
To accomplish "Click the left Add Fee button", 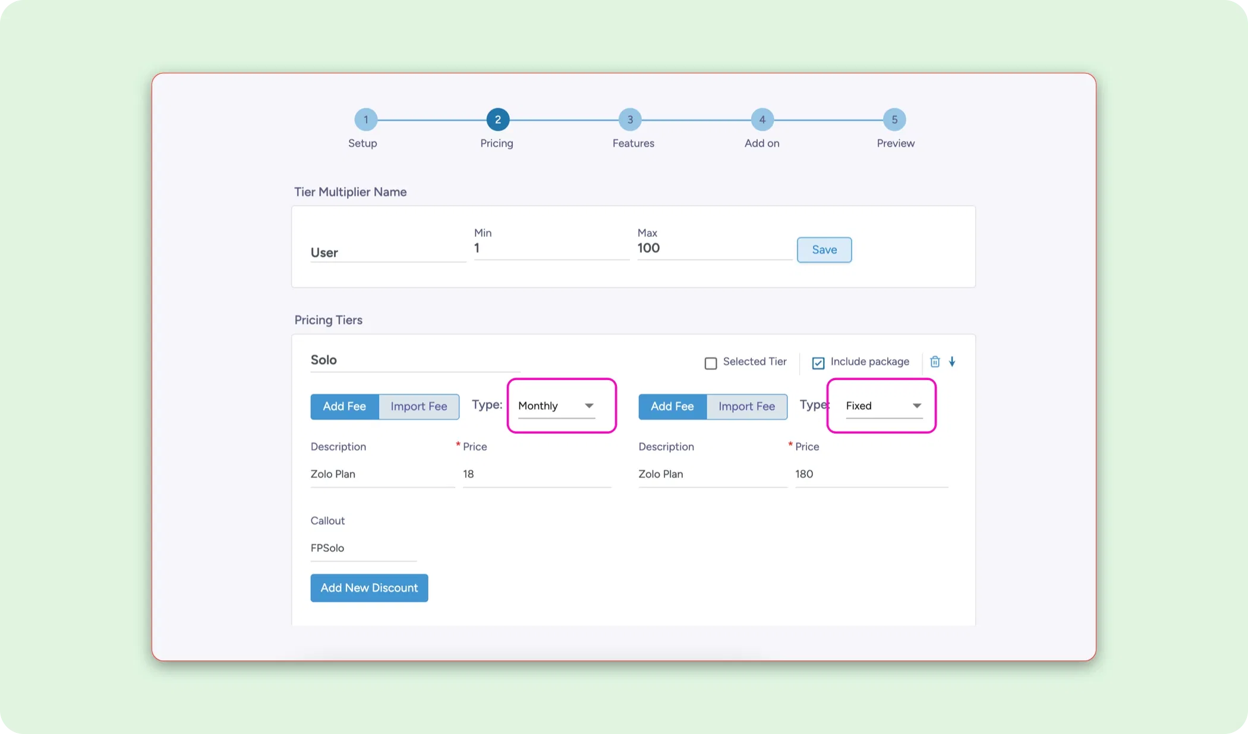I will click(344, 407).
